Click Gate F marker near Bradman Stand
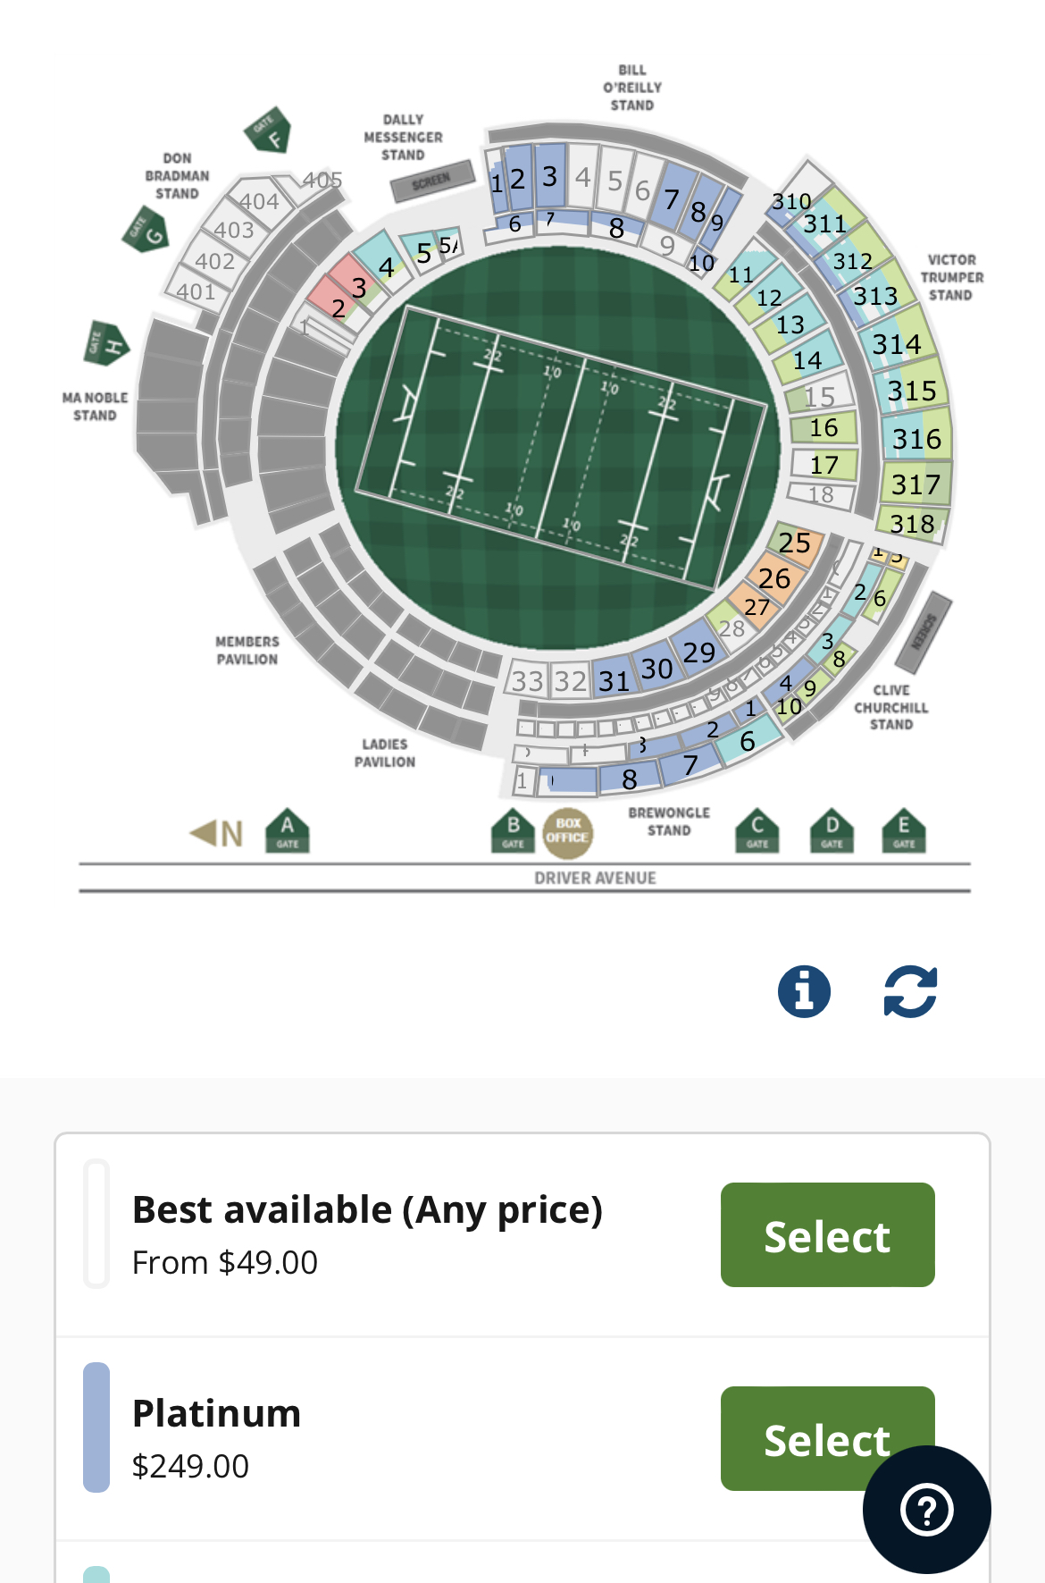This screenshot has width=1045, height=1583. (x=267, y=131)
